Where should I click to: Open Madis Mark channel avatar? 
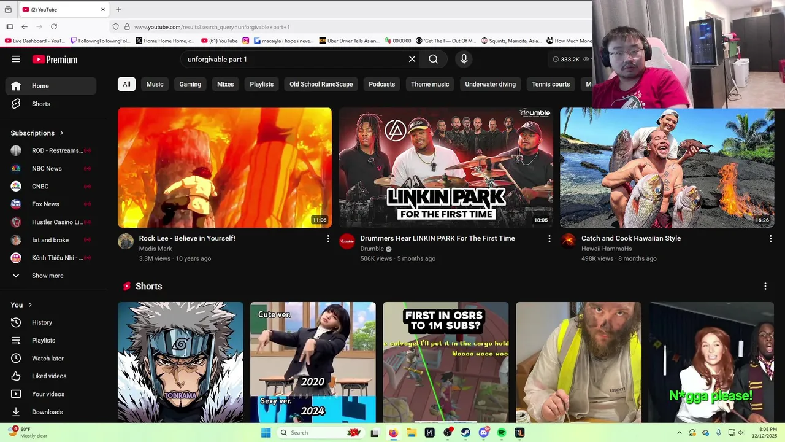(126, 241)
